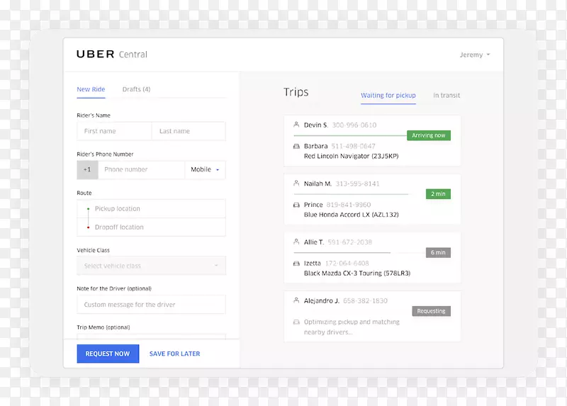
Task: Click the Pickup location field
Action: tap(151, 208)
